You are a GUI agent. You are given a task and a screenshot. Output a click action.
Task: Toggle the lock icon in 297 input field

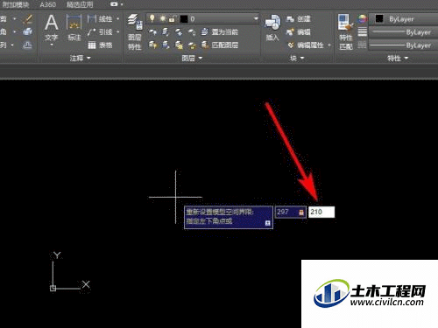[x=301, y=213]
